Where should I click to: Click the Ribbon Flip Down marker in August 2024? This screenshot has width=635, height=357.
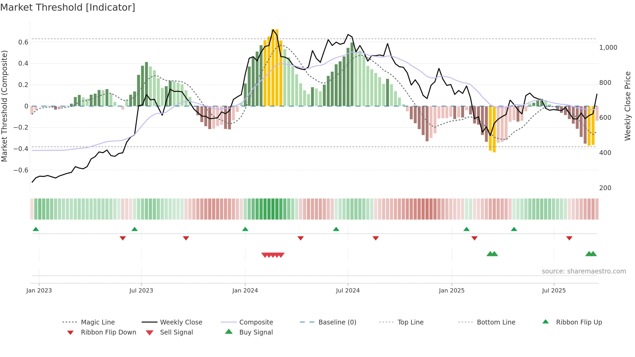coord(376,238)
